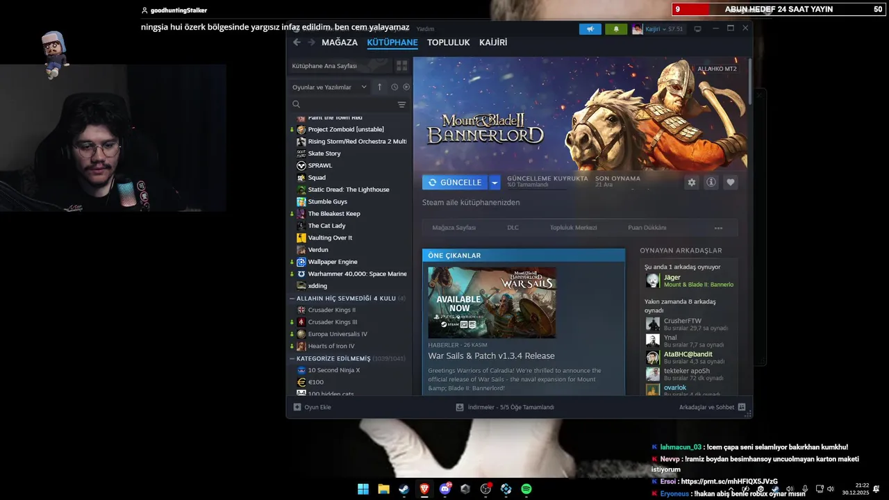The height and width of the screenshot is (500, 889).
Task: Go back with the left arrow in Steam
Action: point(297,42)
